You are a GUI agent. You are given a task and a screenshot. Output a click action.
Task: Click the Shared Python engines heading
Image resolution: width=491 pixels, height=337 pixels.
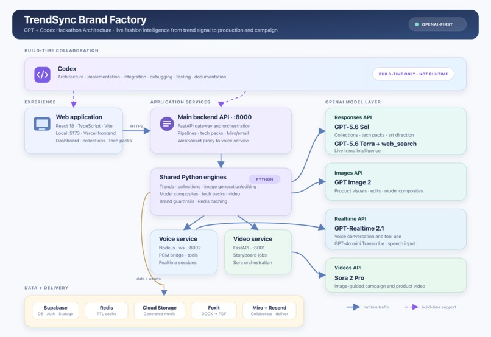[193, 177]
